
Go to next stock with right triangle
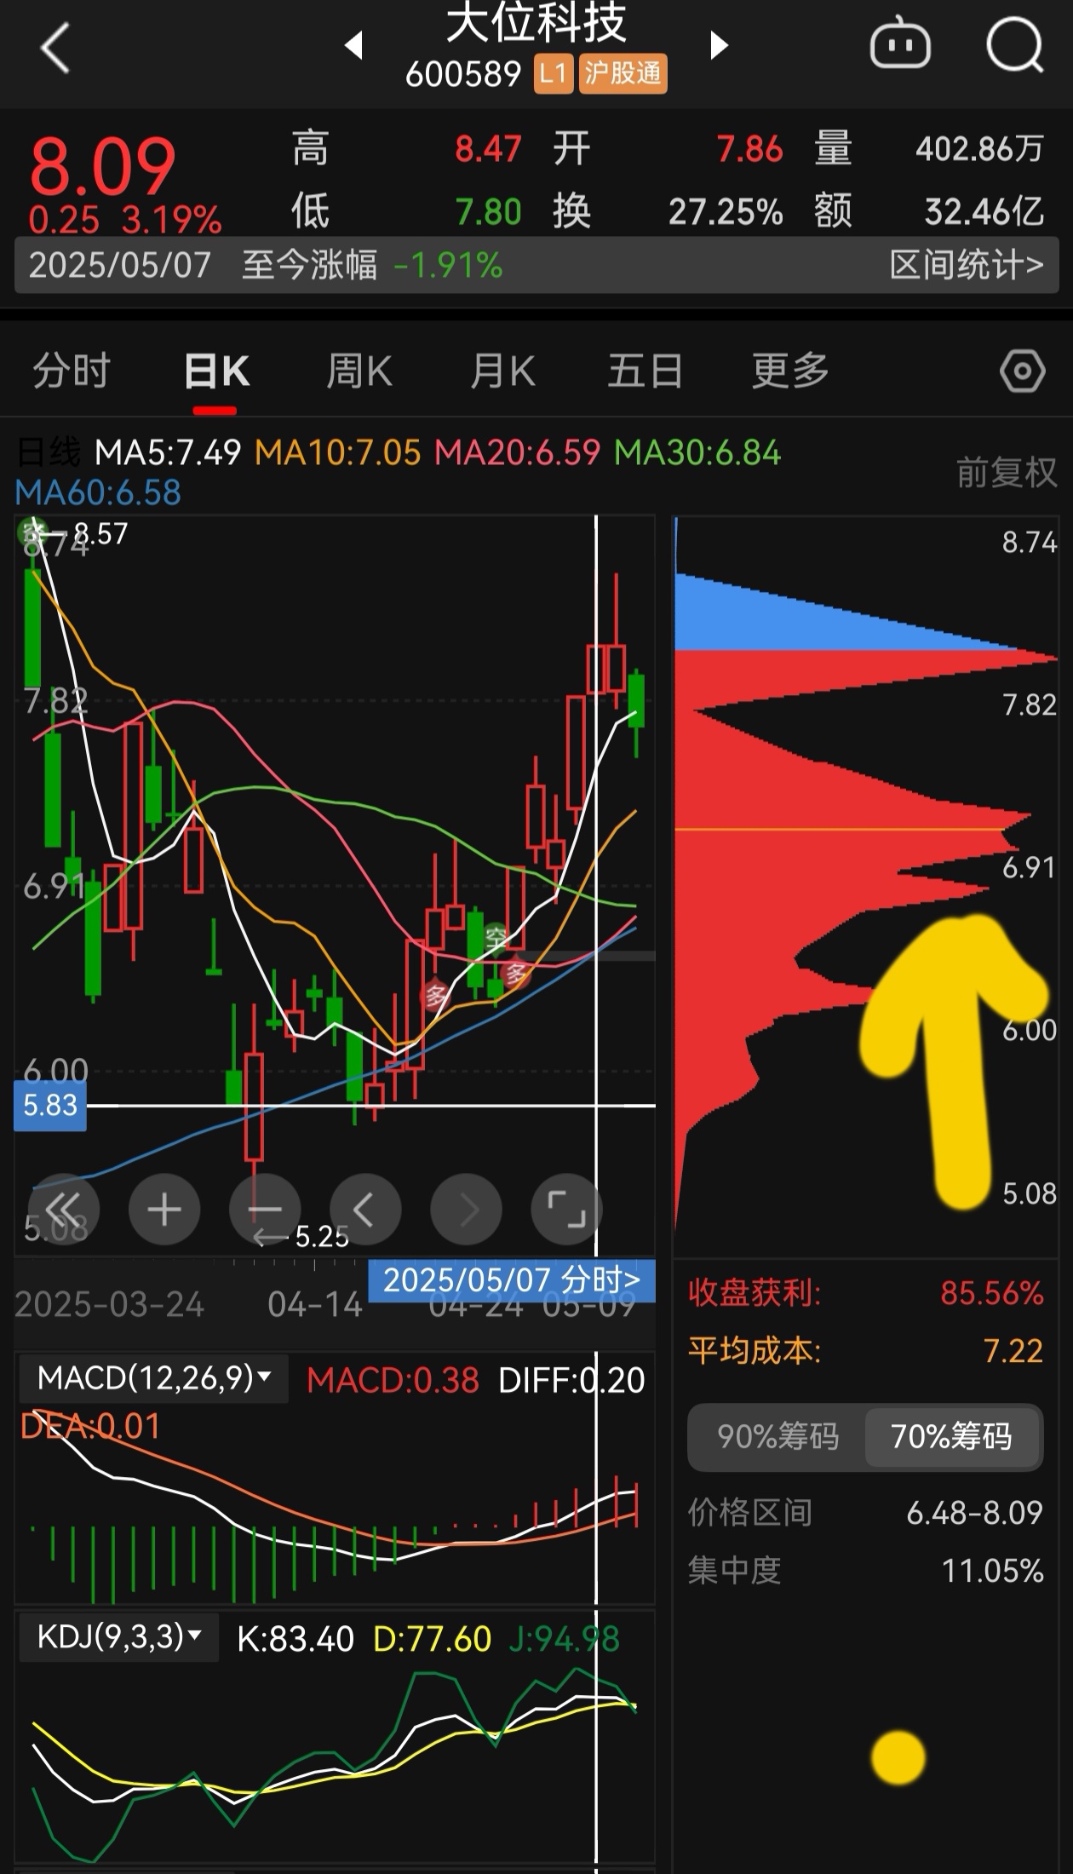tap(719, 45)
